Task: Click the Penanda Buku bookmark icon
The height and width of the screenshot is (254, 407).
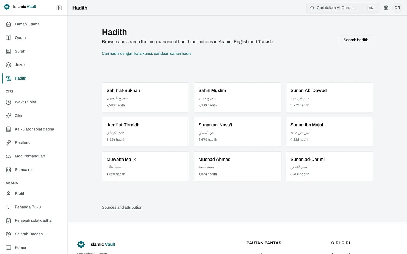Action: click(8, 207)
